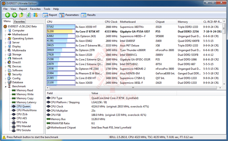Open the Tools menu
228x141 pixels.
tap(47, 9)
